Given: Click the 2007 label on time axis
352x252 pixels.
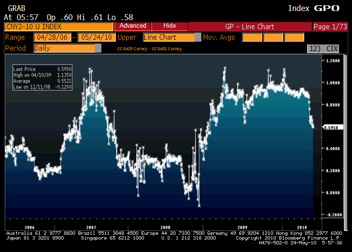Looking at the screenshot, I should click(x=91, y=227).
